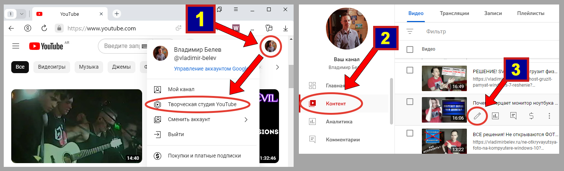The width and height of the screenshot is (564, 171).
Task: Open a new browser tab with plus
Action: [x=117, y=14]
